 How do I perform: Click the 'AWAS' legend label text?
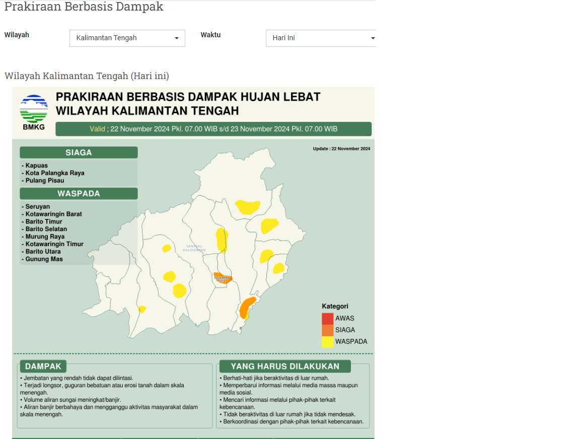(345, 319)
